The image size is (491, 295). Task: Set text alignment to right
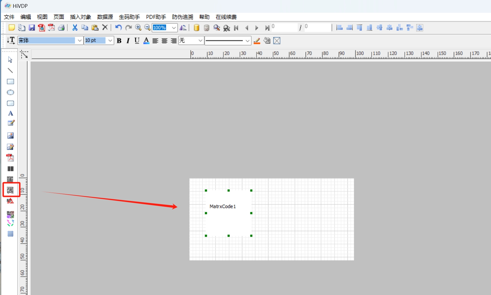click(x=173, y=41)
